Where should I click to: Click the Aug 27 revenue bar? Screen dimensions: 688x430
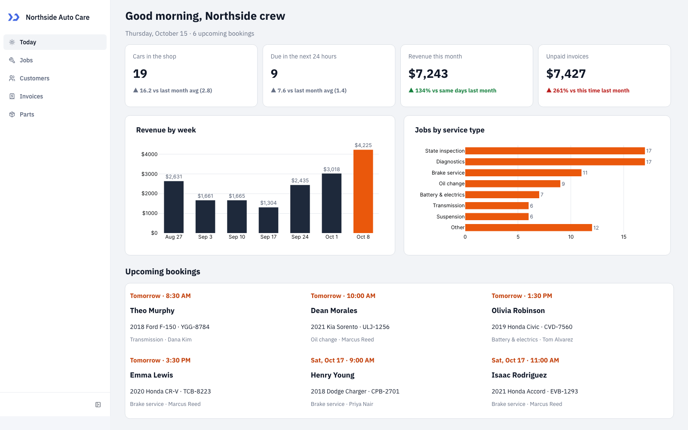[x=174, y=207]
